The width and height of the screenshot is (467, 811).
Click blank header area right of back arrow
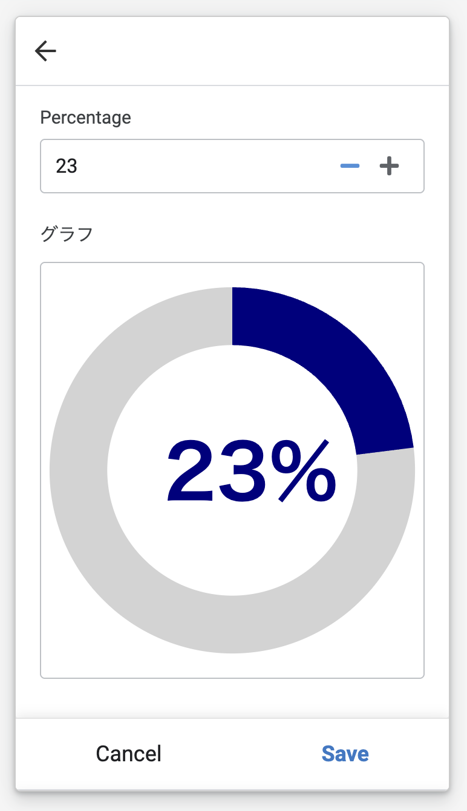[254, 51]
